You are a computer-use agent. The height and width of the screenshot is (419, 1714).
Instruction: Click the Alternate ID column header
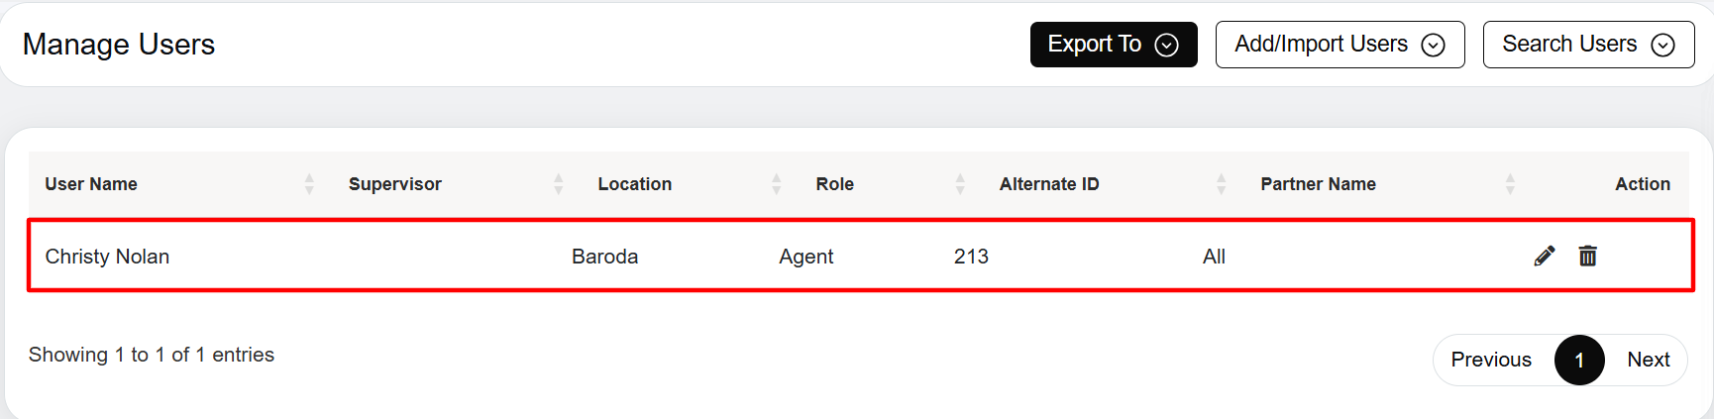[1049, 184]
